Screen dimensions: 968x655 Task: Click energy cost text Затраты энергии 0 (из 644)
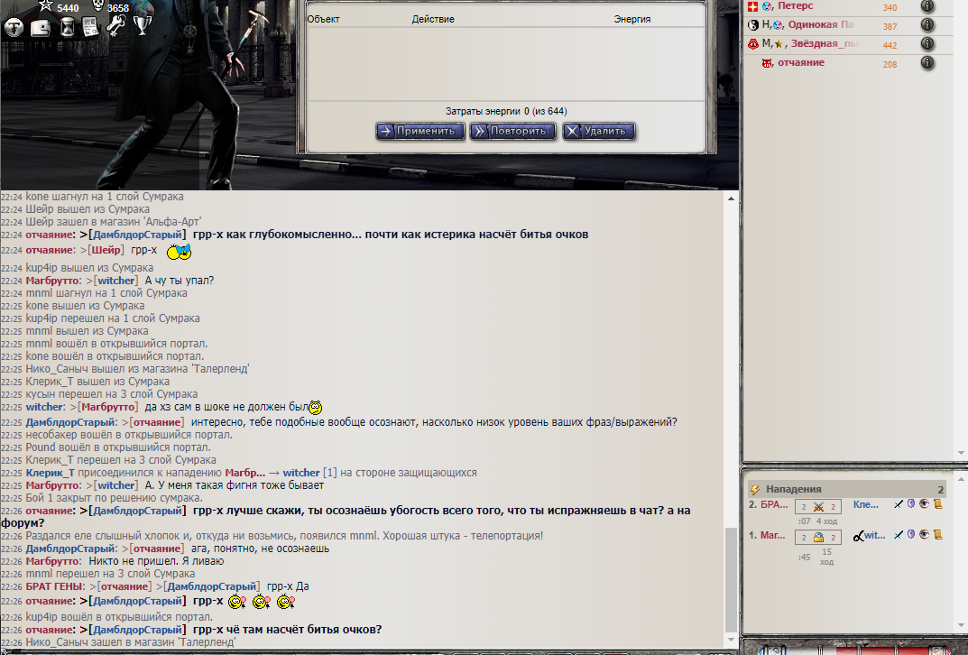click(506, 111)
